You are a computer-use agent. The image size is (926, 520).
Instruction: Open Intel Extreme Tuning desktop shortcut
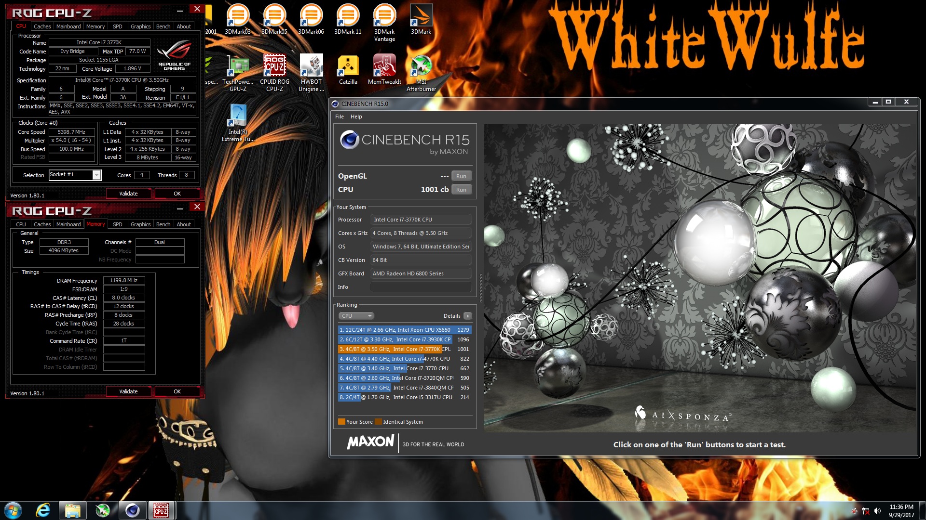click(238, 123)
